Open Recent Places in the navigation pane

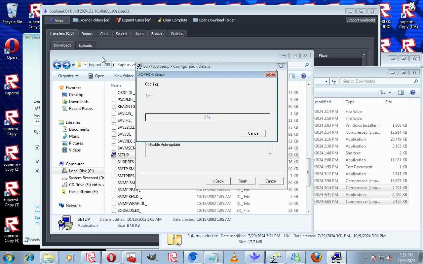point(81,109)
